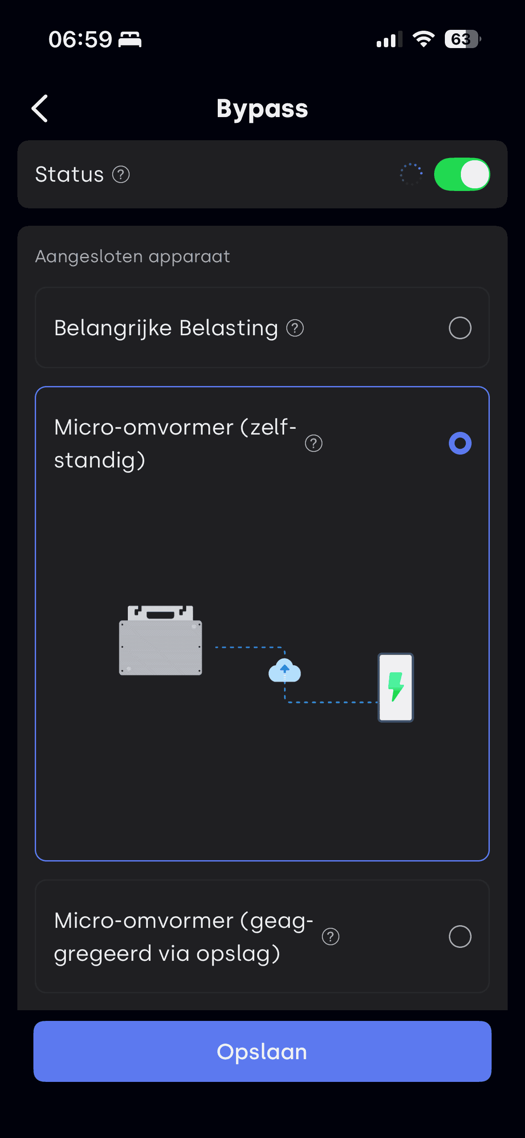525x1138 pixels.
Task: Select the Belangrijke Belasting radio button
Action: pos(460,328)
